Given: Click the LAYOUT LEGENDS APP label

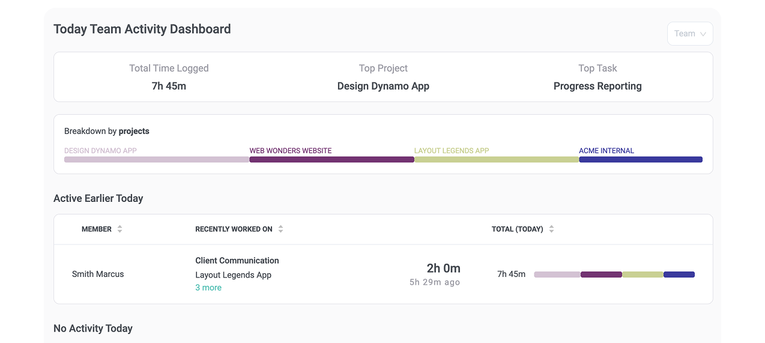Looking at the screenshot, I should [452, 151].
